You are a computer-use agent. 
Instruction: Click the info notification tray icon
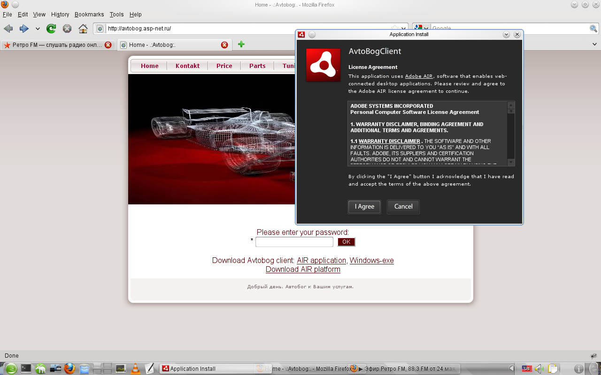pos(579,369)
